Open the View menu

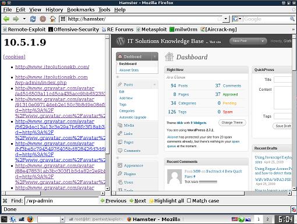[x=35, y=10]
